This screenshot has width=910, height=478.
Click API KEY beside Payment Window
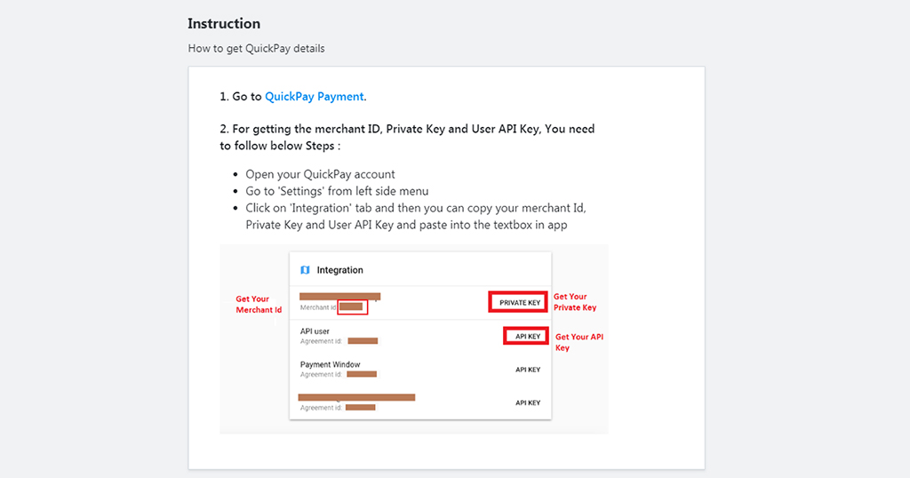click(528, 370)
